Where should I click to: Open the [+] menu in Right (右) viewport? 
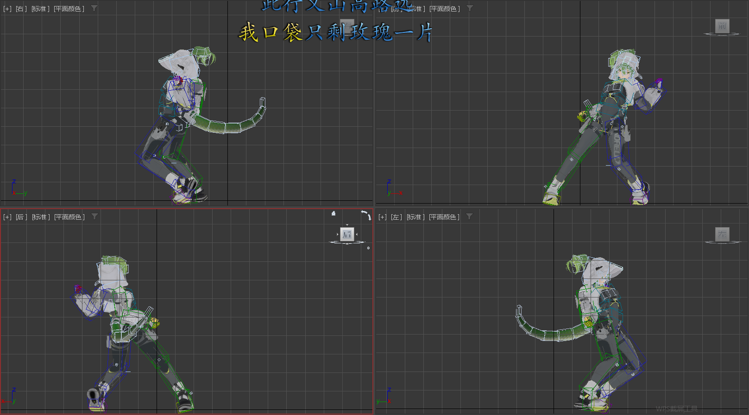(x=7, y=9)
